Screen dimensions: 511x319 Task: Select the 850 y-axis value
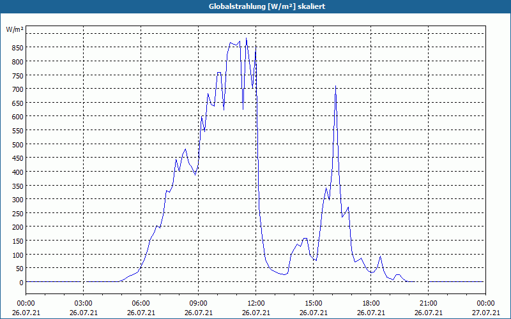point(17,48)
